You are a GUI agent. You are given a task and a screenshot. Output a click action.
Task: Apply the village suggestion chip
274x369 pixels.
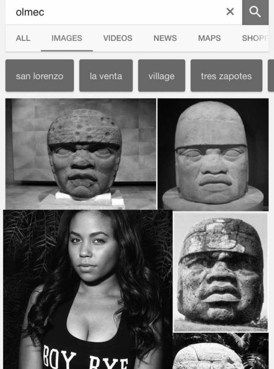pyautogui.click(x=161, y=76)
